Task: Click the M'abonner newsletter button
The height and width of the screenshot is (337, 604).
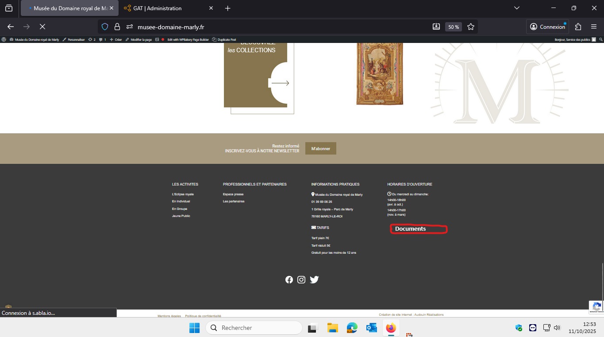Action: (x=321, y=148)
